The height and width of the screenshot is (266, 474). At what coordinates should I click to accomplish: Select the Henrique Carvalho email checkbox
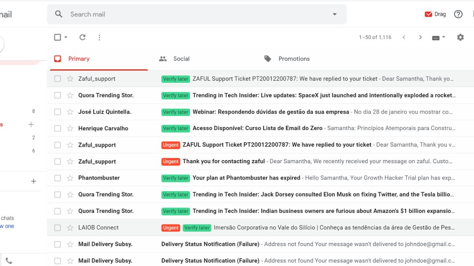58,128
